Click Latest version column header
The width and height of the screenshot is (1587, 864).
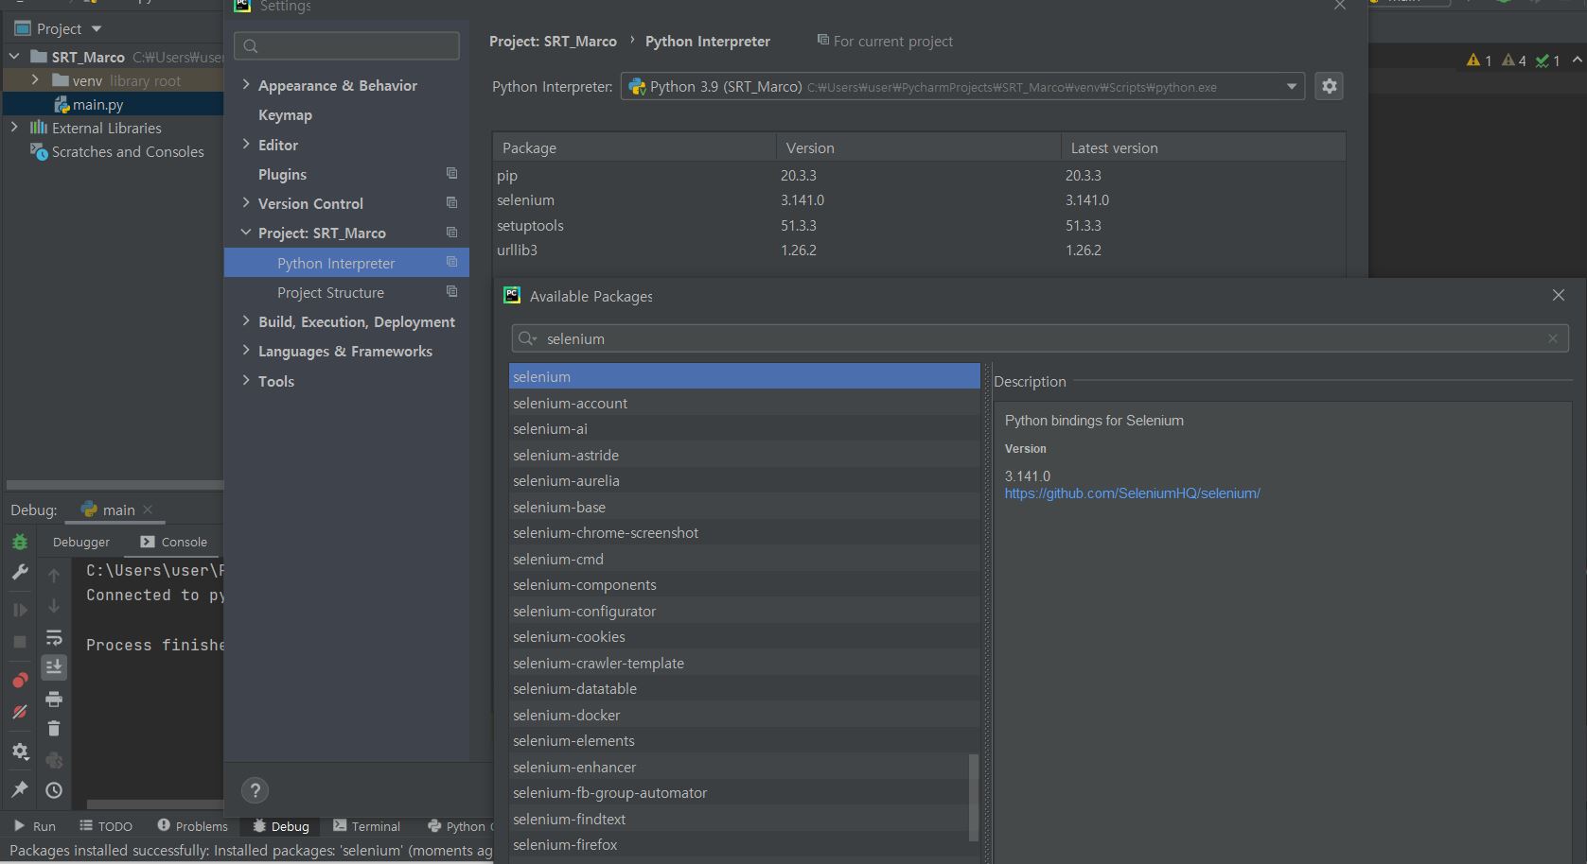1203,147
